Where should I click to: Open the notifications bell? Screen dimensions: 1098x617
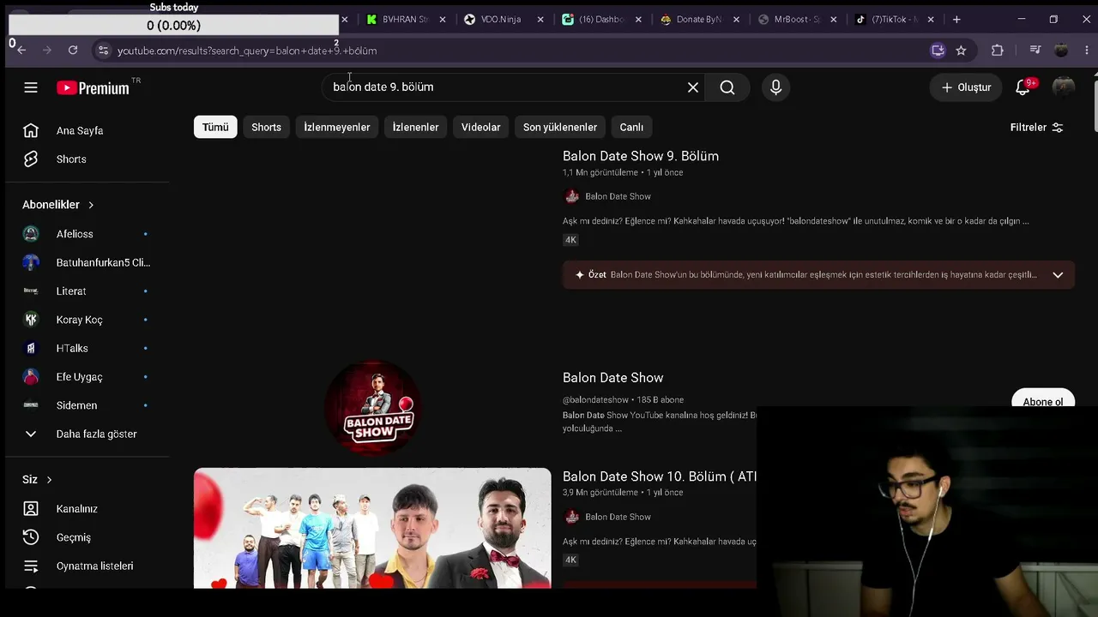[1023, 87]
